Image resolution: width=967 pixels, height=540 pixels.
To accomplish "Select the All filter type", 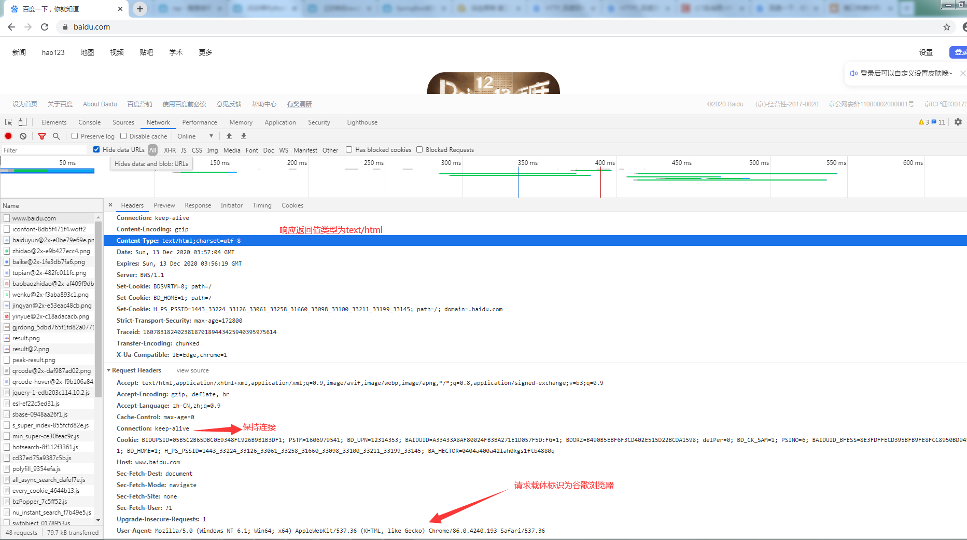I will pos(152,150).
